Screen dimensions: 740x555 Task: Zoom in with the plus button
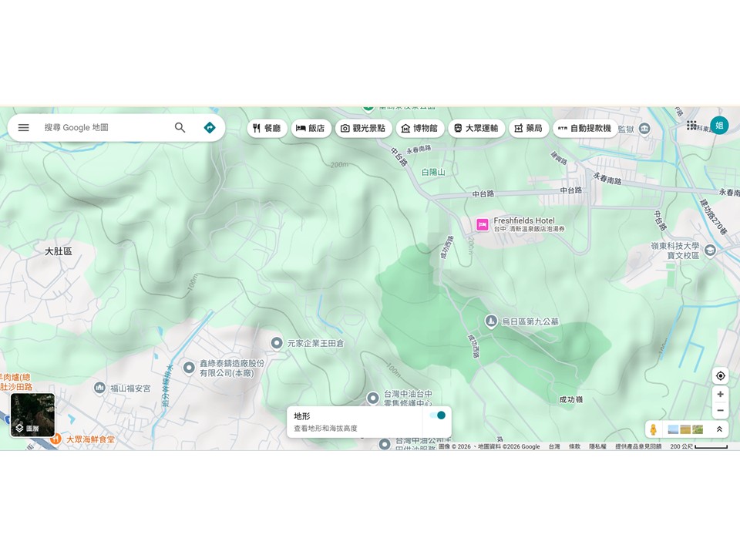[x=720, y=395]
